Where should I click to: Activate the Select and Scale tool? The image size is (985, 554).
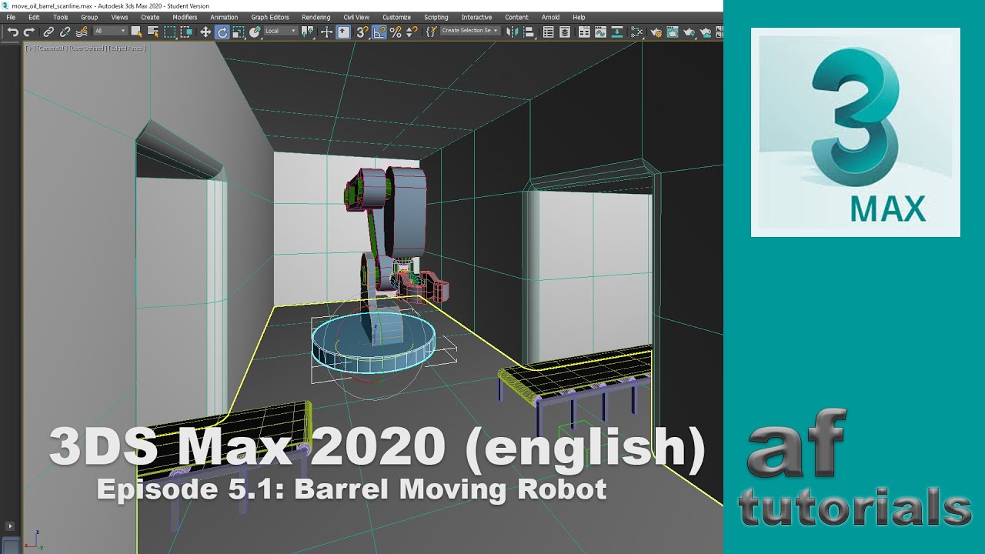239,32
